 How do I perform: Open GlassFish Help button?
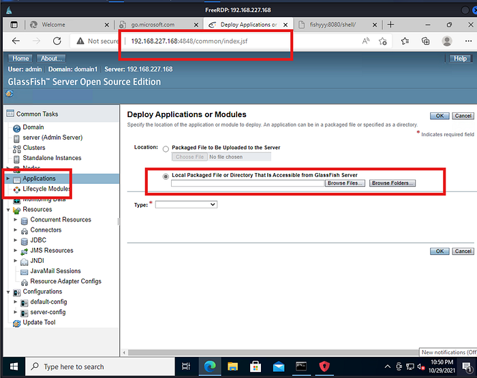(x=460, y=59)
